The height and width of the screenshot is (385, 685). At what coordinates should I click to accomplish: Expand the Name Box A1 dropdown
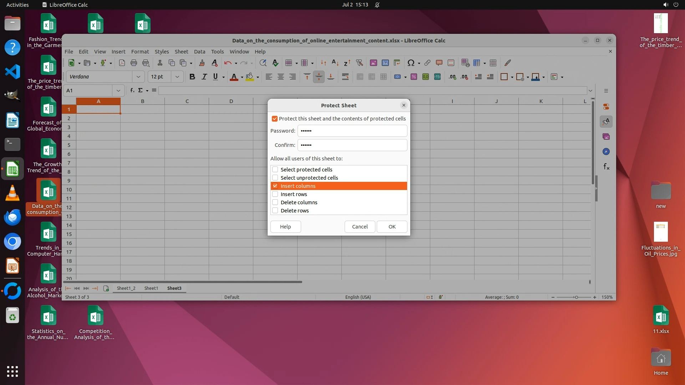[x=118, y=91]
